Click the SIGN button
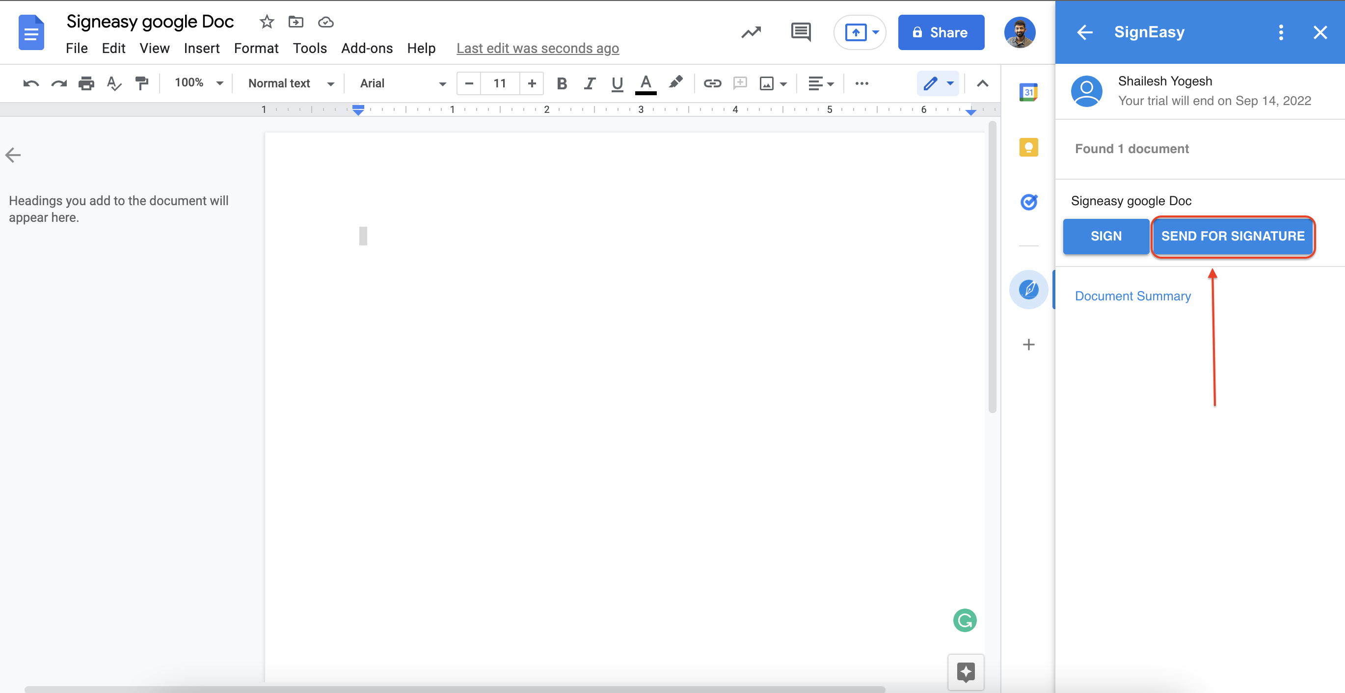 click(x=1106, y=236)
